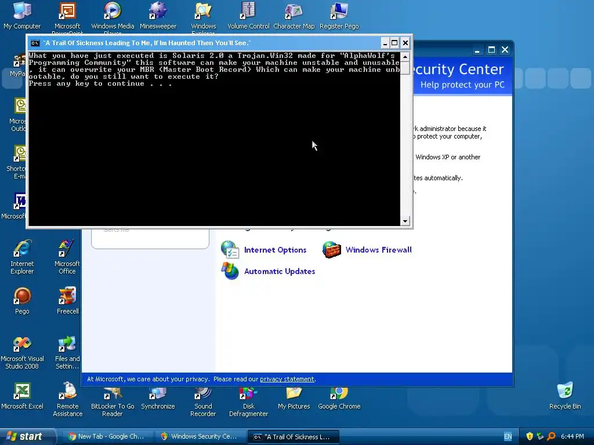Image resolution: width=594 pixels, height=445 pixels.
Task: Close the Windows Security Center window
Action: pos(505,50)
